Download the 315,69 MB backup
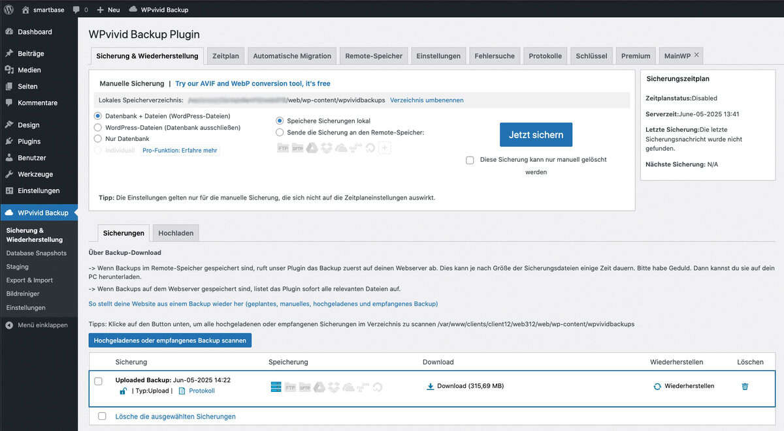The image size is (784, 431). pyautogui.click(x=465, y=386)
